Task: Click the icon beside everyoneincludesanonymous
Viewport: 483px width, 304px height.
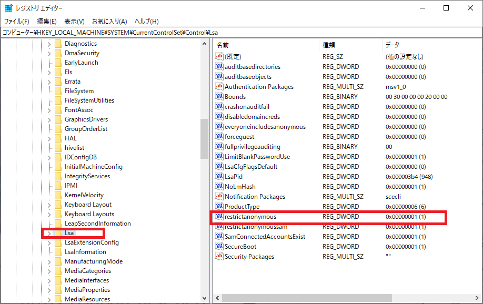Action: pos(219,127)
